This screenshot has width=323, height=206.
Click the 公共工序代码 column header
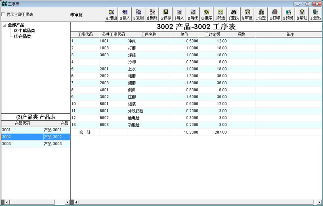click(113, 34)
